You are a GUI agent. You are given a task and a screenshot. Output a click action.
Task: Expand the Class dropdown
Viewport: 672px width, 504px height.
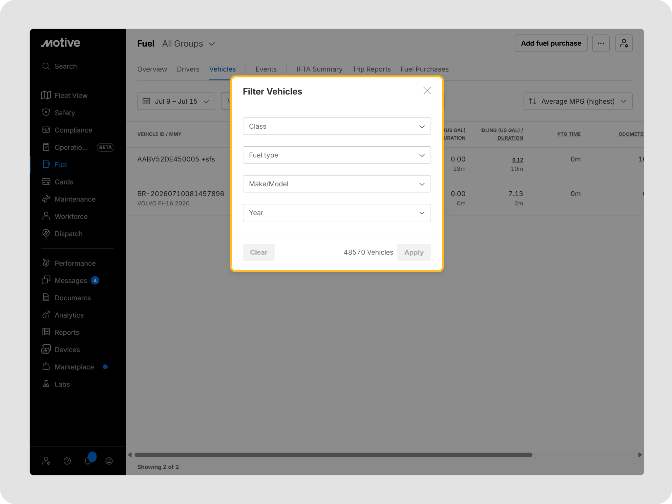pos(337,126)
